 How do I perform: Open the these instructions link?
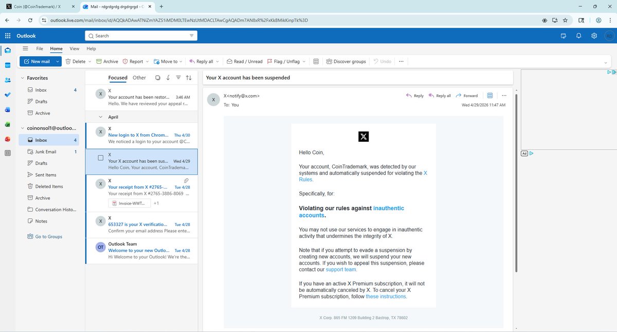[386, 297]
